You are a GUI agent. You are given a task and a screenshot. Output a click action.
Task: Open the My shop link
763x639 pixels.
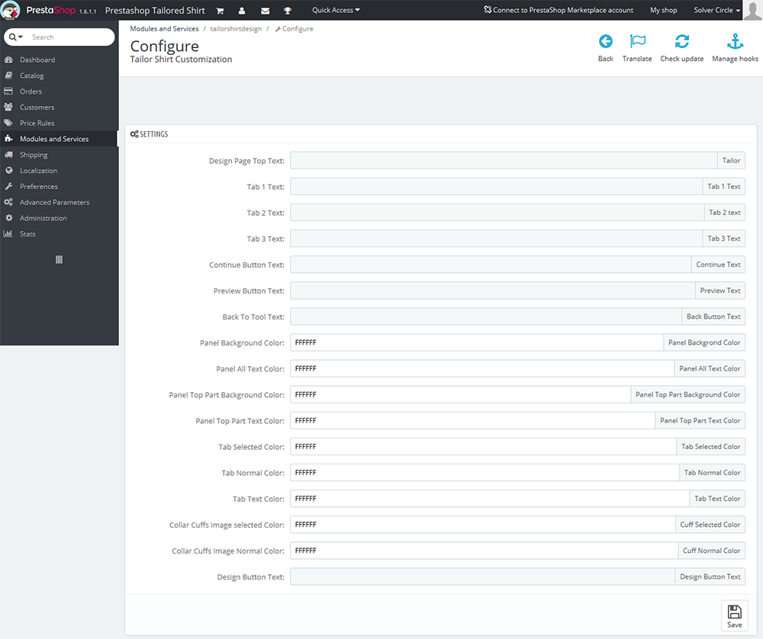664,10
